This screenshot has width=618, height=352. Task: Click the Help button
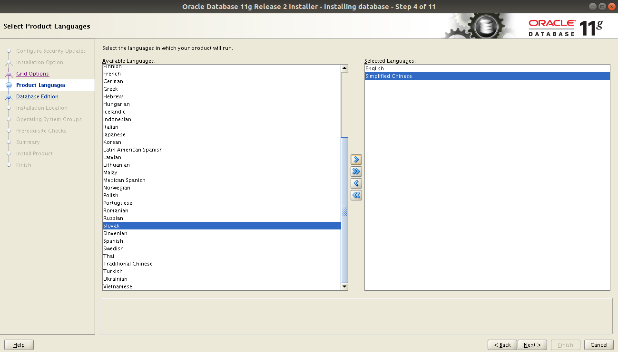click(x=19, y=344)
